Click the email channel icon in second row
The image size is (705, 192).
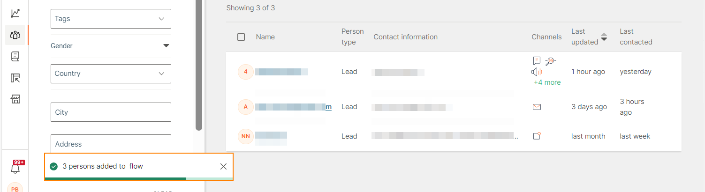coord(537,107)
